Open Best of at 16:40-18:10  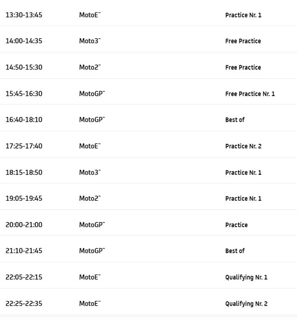pyautogui.click(x=235, y=120)
